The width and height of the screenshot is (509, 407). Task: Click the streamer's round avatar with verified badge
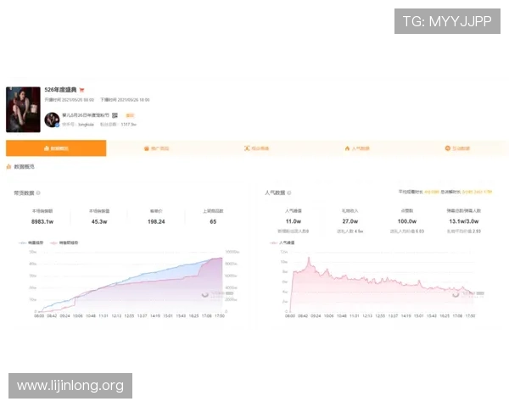[x=52, y=120]
